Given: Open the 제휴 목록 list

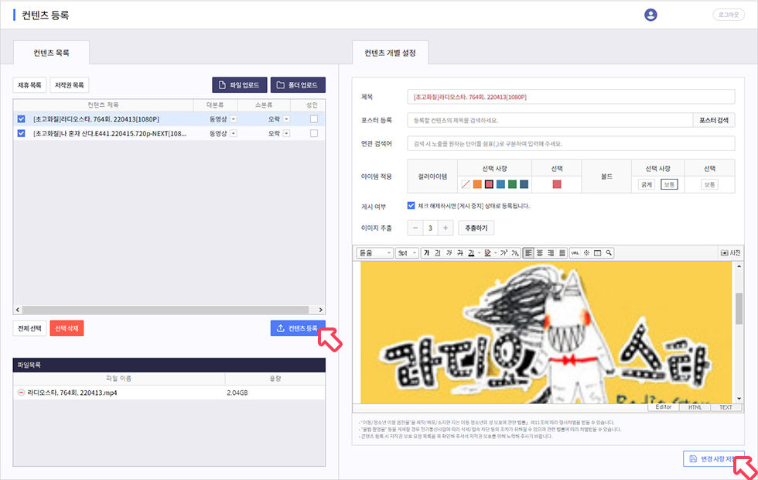Looking at the screenshot, I should [29, 85].
